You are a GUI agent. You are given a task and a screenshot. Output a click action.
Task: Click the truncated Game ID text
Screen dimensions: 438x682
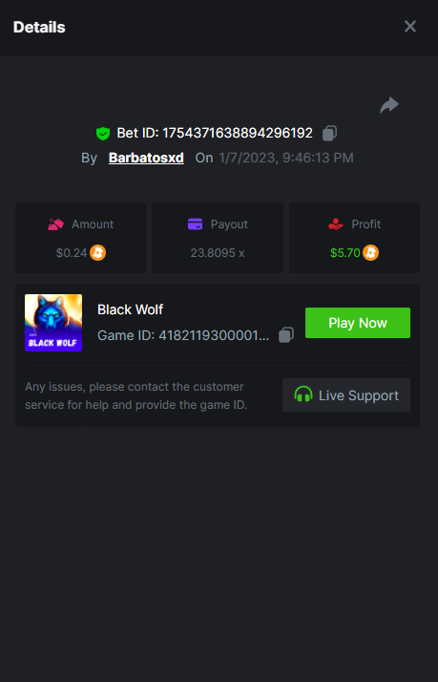coord(183,335)
